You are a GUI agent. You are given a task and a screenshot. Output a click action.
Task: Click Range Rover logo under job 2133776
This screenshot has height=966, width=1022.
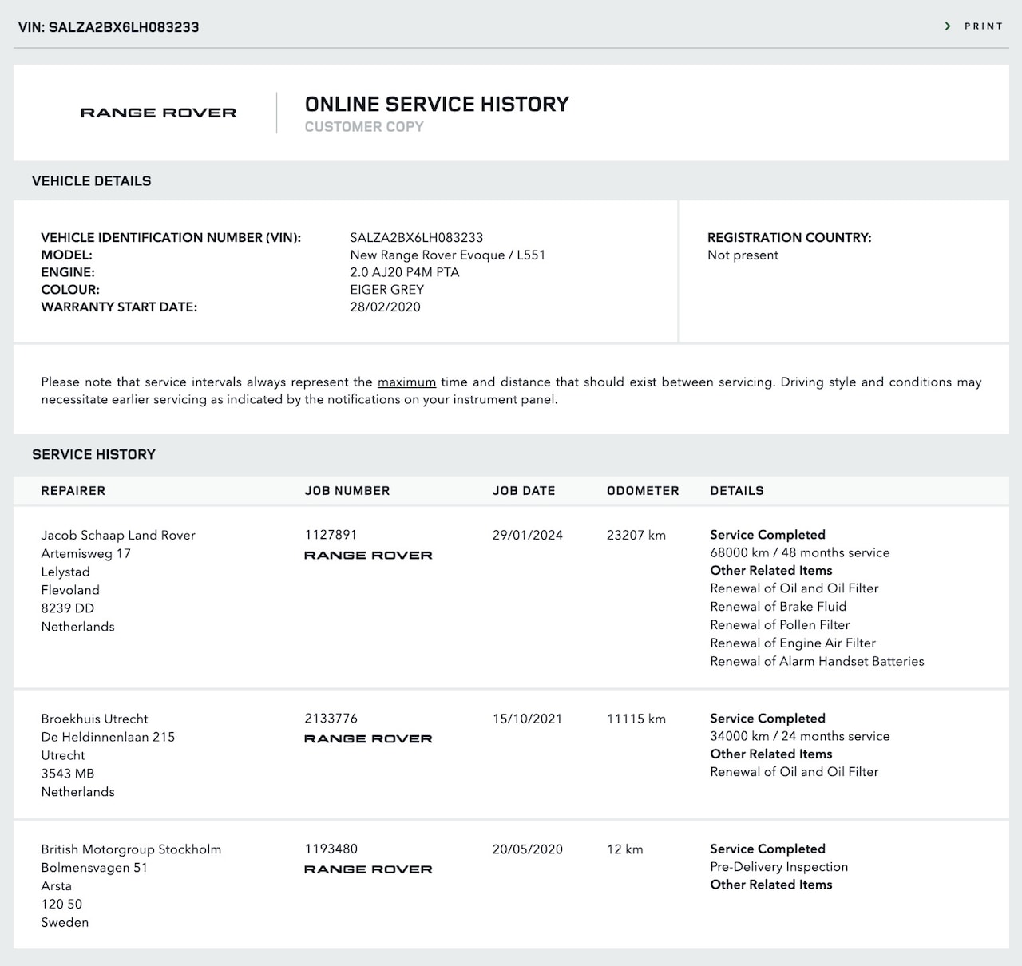click(x=368, y=738)
